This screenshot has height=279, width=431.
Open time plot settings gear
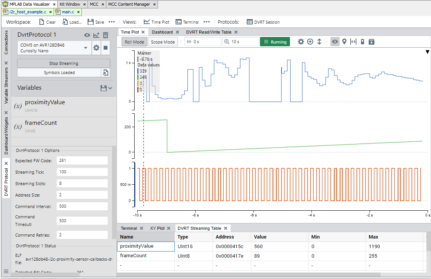coord(301,42)
